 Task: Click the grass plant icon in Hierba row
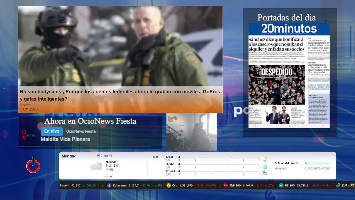coord(265,166)
